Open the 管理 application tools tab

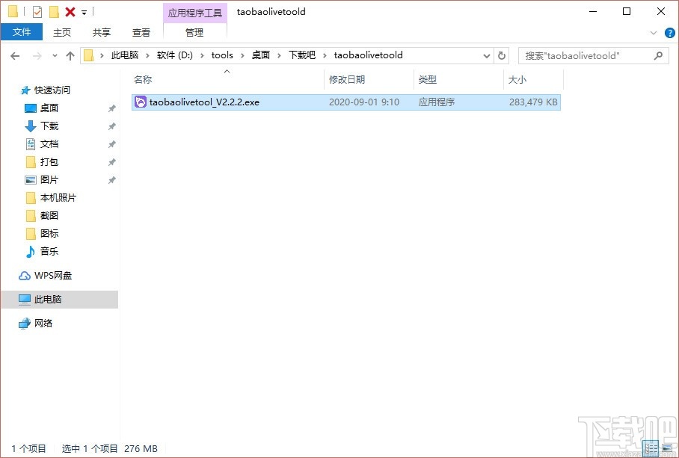click(x=194, y=32)
